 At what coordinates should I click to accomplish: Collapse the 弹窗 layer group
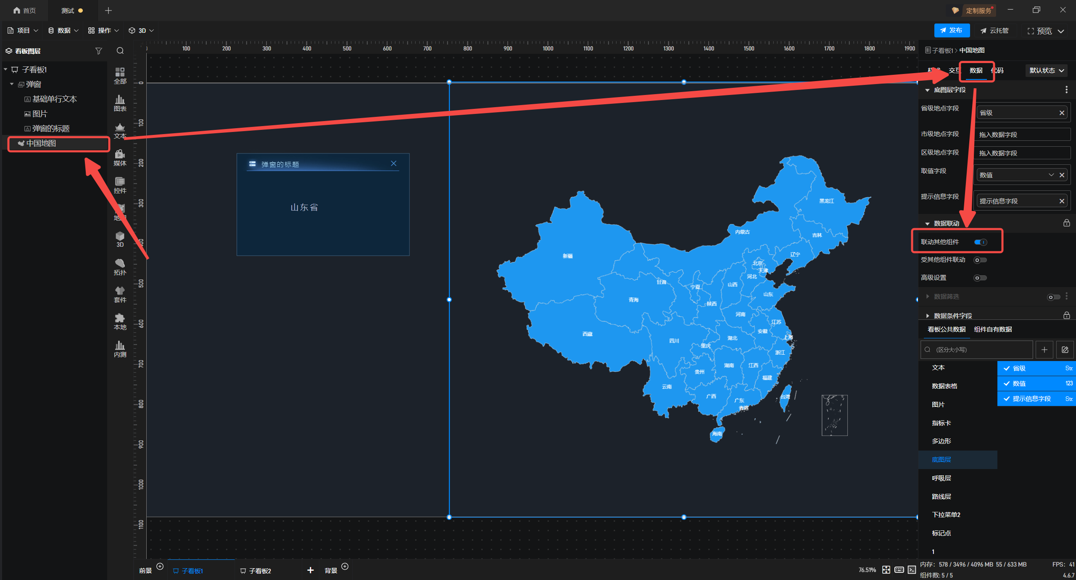tap(12, 84)
